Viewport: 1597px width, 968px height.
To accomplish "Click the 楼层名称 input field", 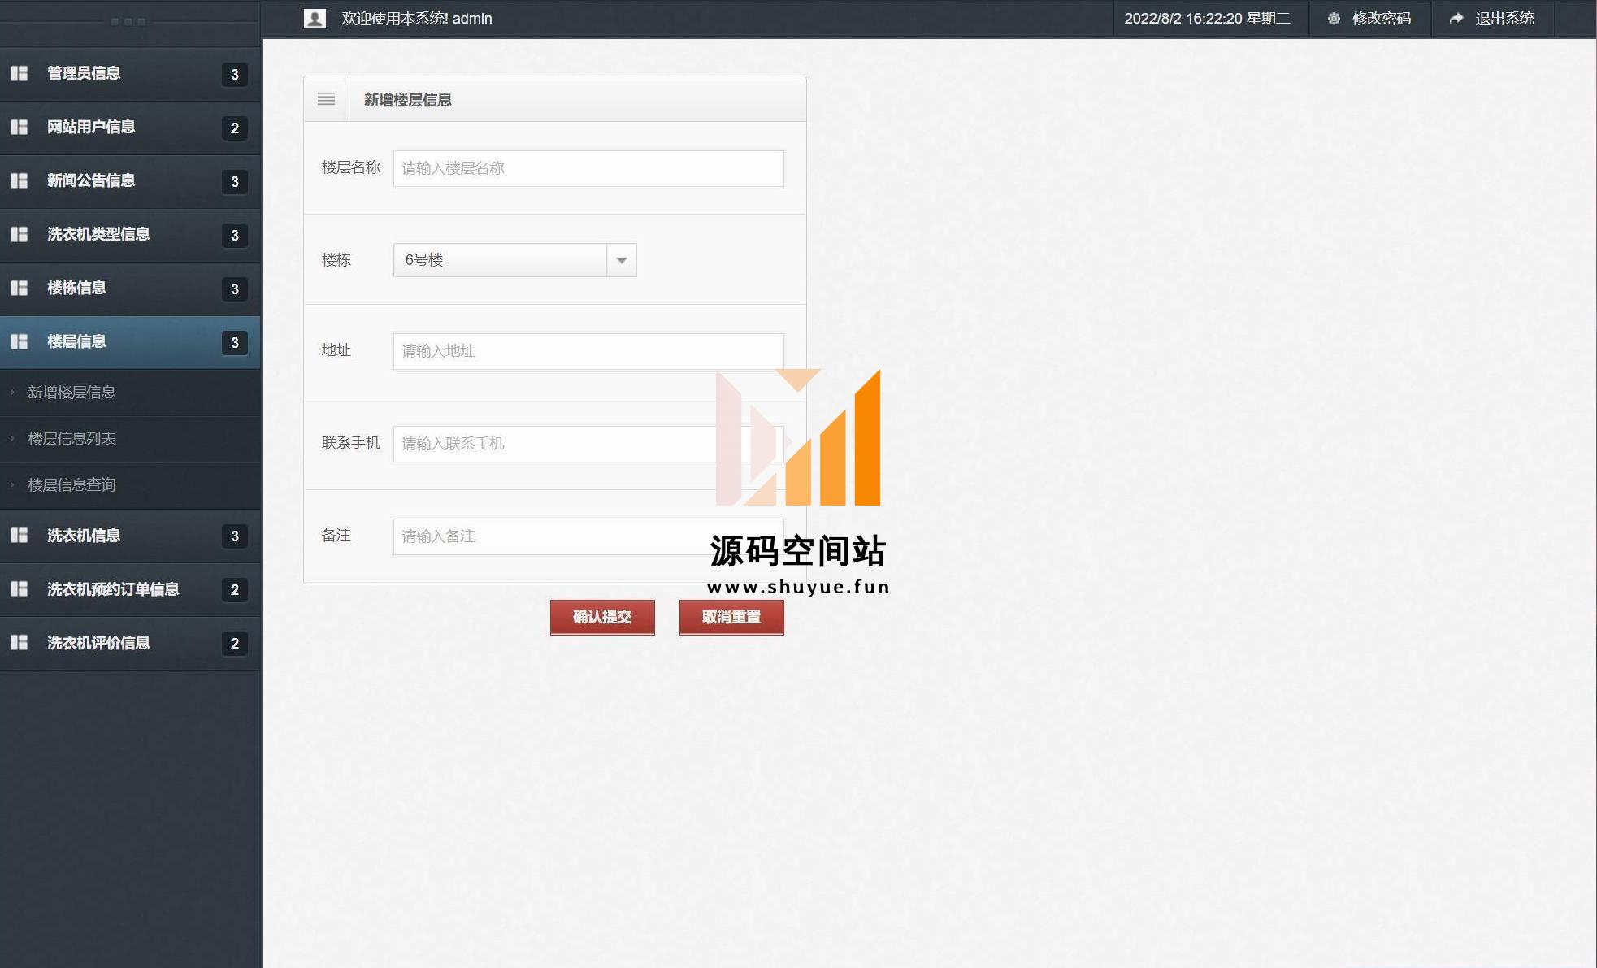I will click(588, 168).
